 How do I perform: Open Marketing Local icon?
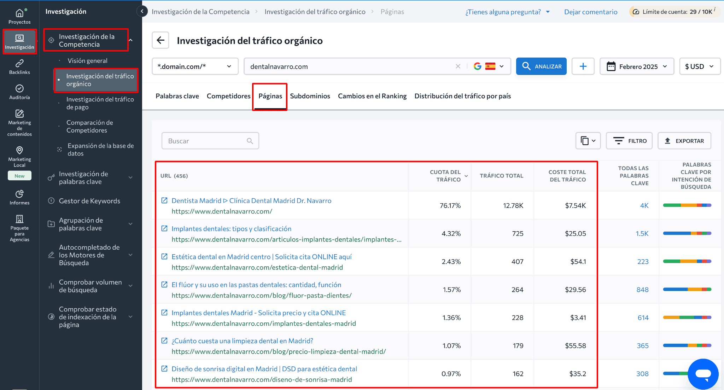pos(19,157)
